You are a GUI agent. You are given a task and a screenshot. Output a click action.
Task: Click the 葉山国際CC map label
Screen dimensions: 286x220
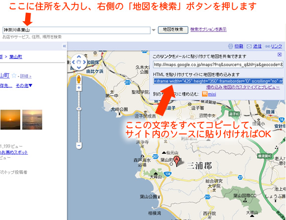coord(245,196)
